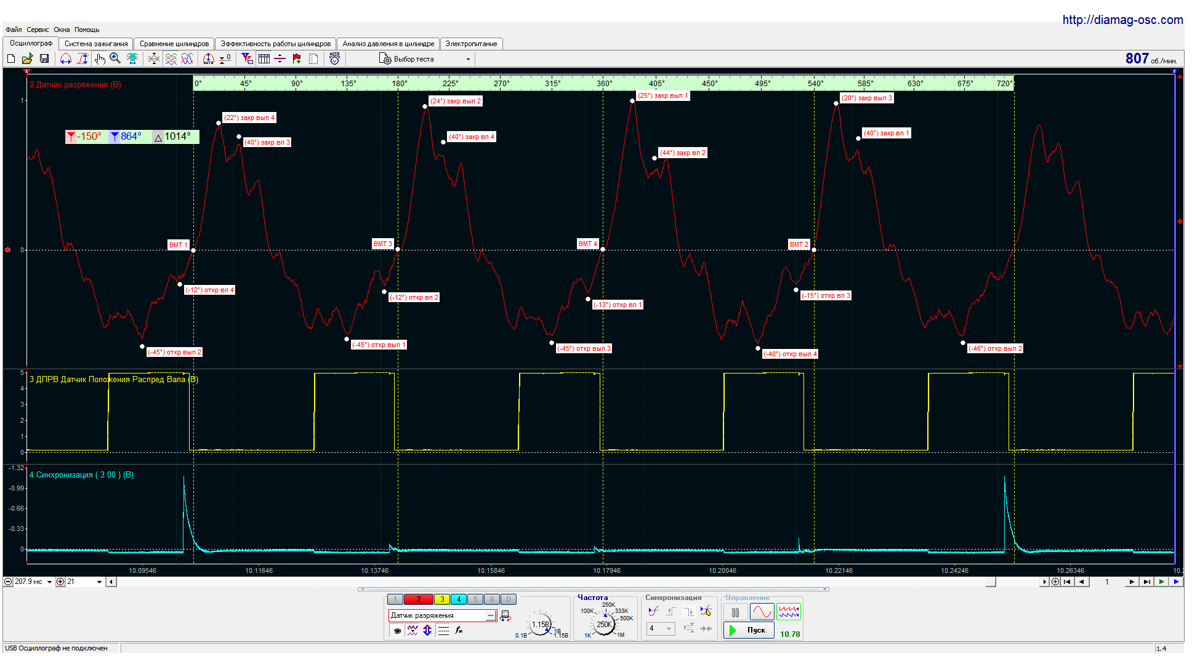
Task: Toggle the separate channels layout icon
Action: [x=171, y=58]
